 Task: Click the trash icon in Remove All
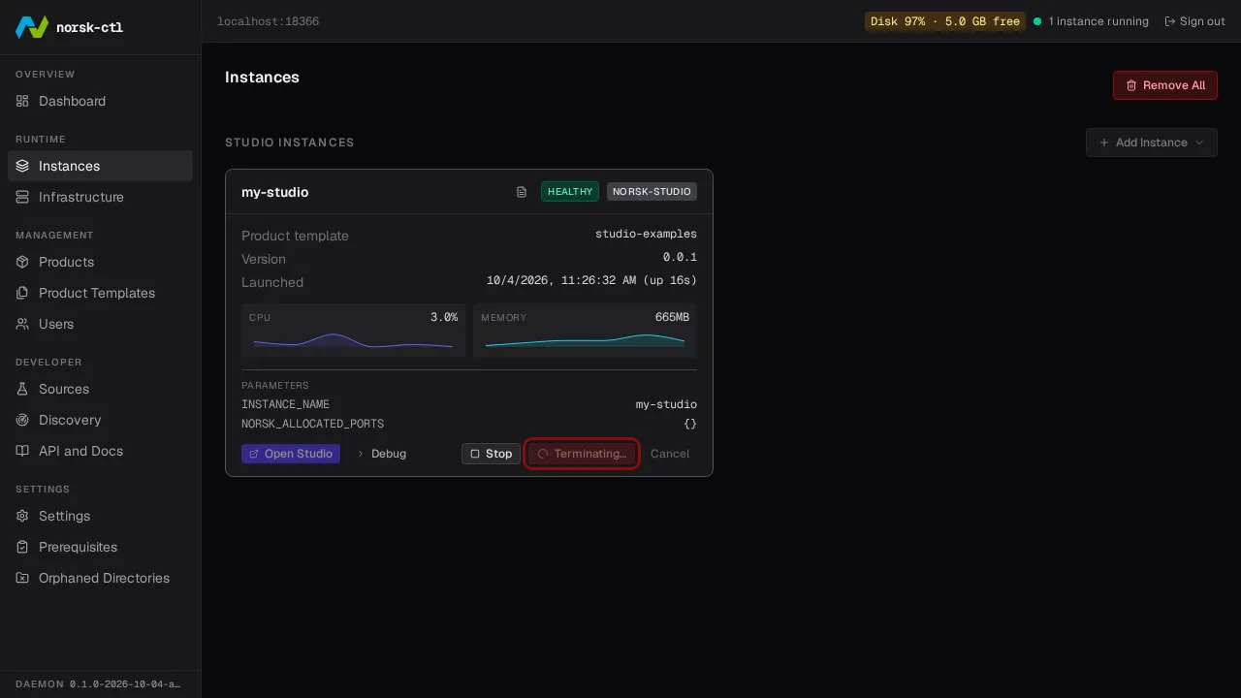click(1131, 85)
